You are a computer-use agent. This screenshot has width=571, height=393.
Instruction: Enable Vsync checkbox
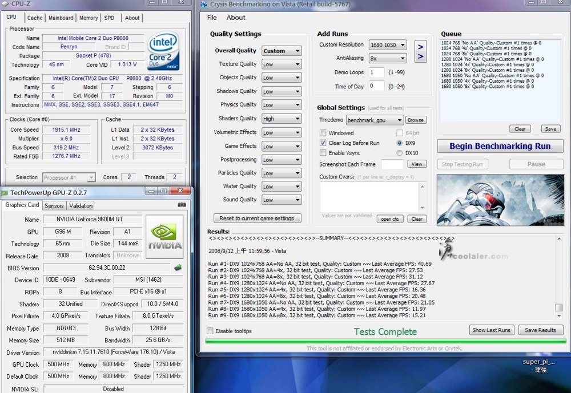coord(323,152)
